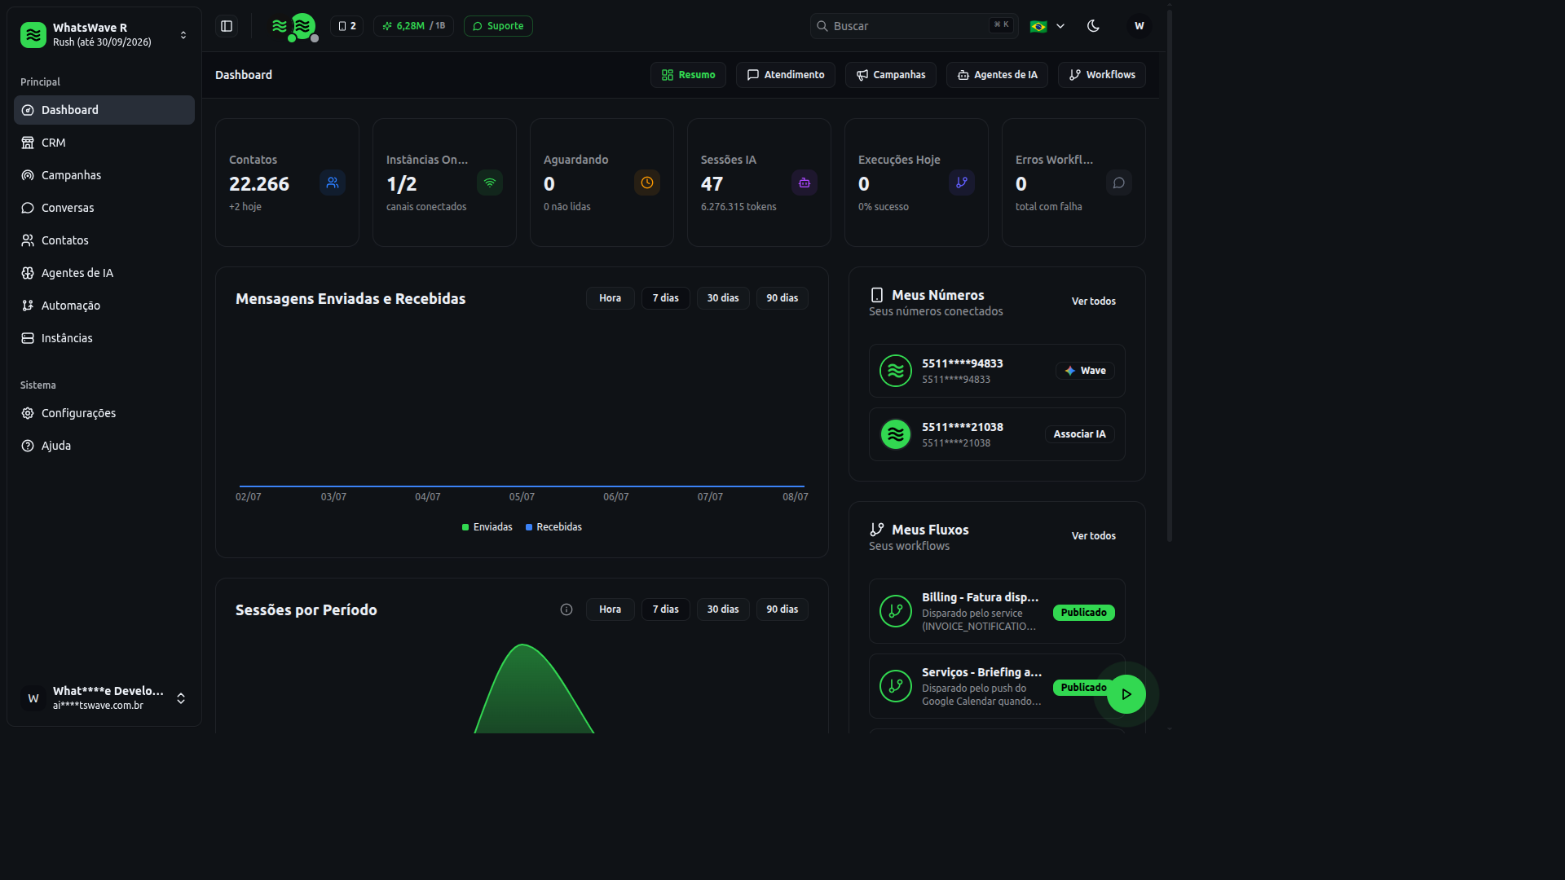
Task: Open Campanhas in the sidebar
Action: point(104,175)
